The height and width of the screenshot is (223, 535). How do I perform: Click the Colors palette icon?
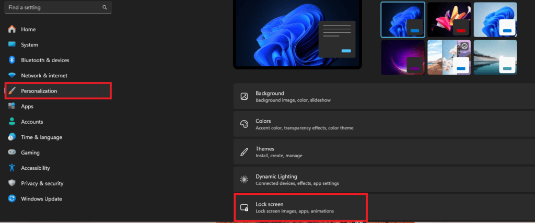coord(244,124)
